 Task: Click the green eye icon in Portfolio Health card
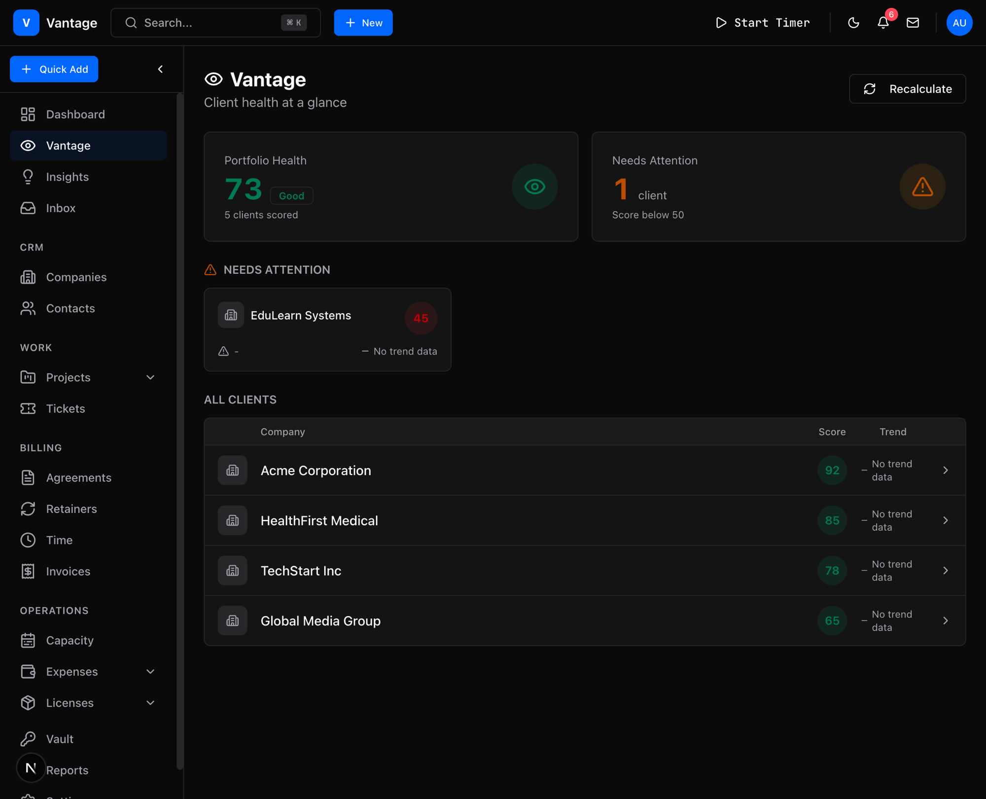click(534, 187)
